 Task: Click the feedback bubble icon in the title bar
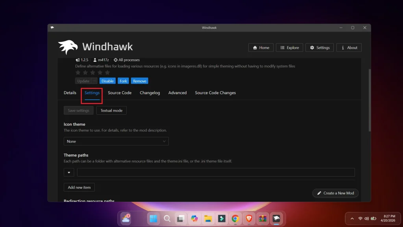[52, 28]
